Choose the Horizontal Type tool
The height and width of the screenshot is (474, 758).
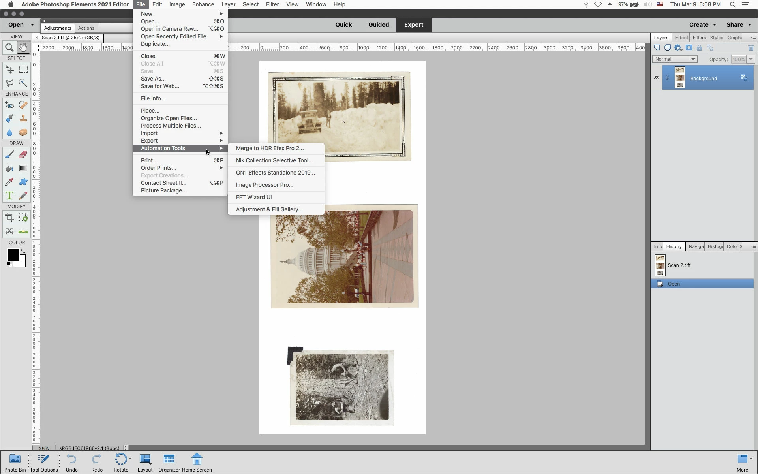[x=9, y=196]
